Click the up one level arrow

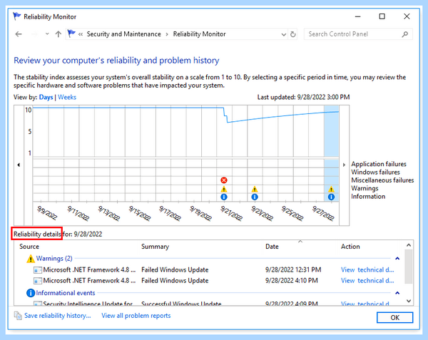pos(58,34)
